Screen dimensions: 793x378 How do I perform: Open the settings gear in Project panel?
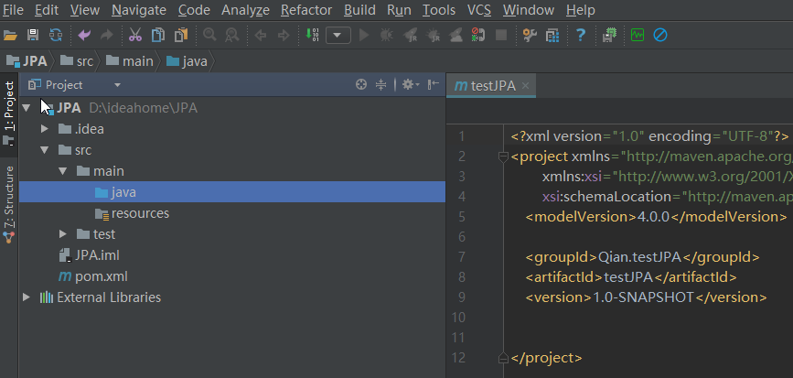click(x=408, y=85)
